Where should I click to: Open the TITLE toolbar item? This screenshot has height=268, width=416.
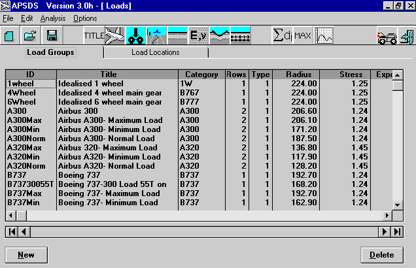[x=94, y=35]
